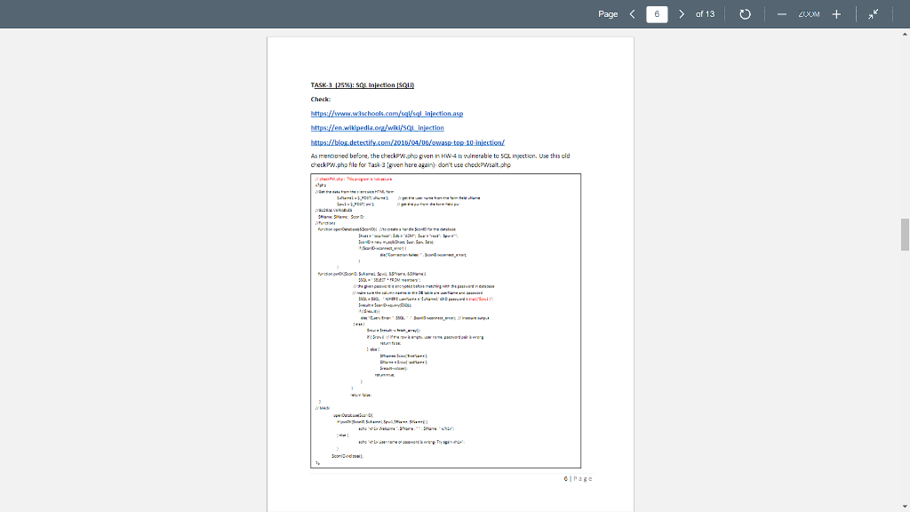Open the detectify owasp-top-10-injection link
Viewport: 910px width, 512px height.
tap(407, 141)
